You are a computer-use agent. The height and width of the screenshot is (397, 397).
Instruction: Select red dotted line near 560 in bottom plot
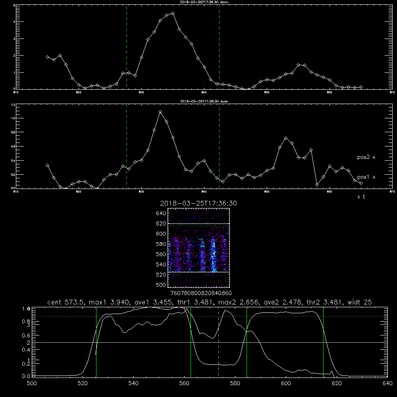pyautogui.click(x=187, y=342)
